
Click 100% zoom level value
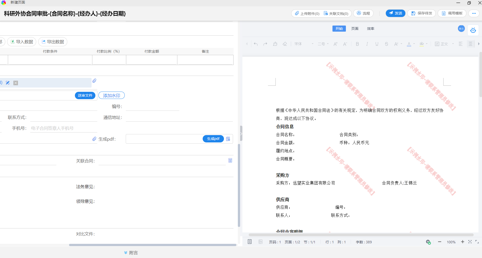pos(451,242)
